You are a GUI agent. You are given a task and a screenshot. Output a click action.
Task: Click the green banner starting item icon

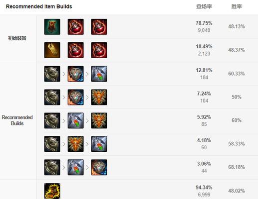coord(52,27)
